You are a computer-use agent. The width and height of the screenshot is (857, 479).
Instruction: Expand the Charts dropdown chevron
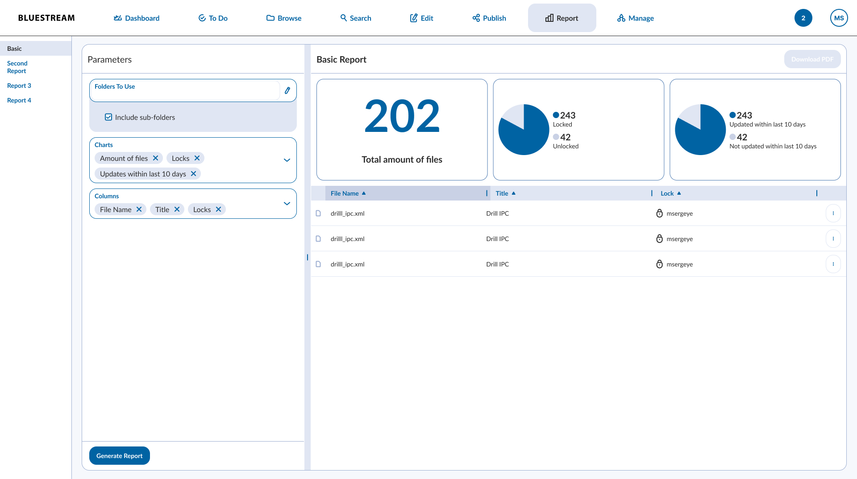tap(287, 160)
